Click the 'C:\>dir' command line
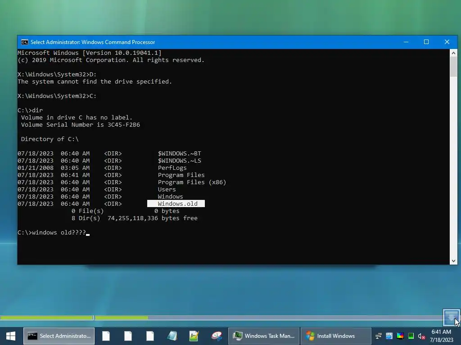The width and height of the screenshot is (461, 345). pyautogui.click(x=30, y=111)
